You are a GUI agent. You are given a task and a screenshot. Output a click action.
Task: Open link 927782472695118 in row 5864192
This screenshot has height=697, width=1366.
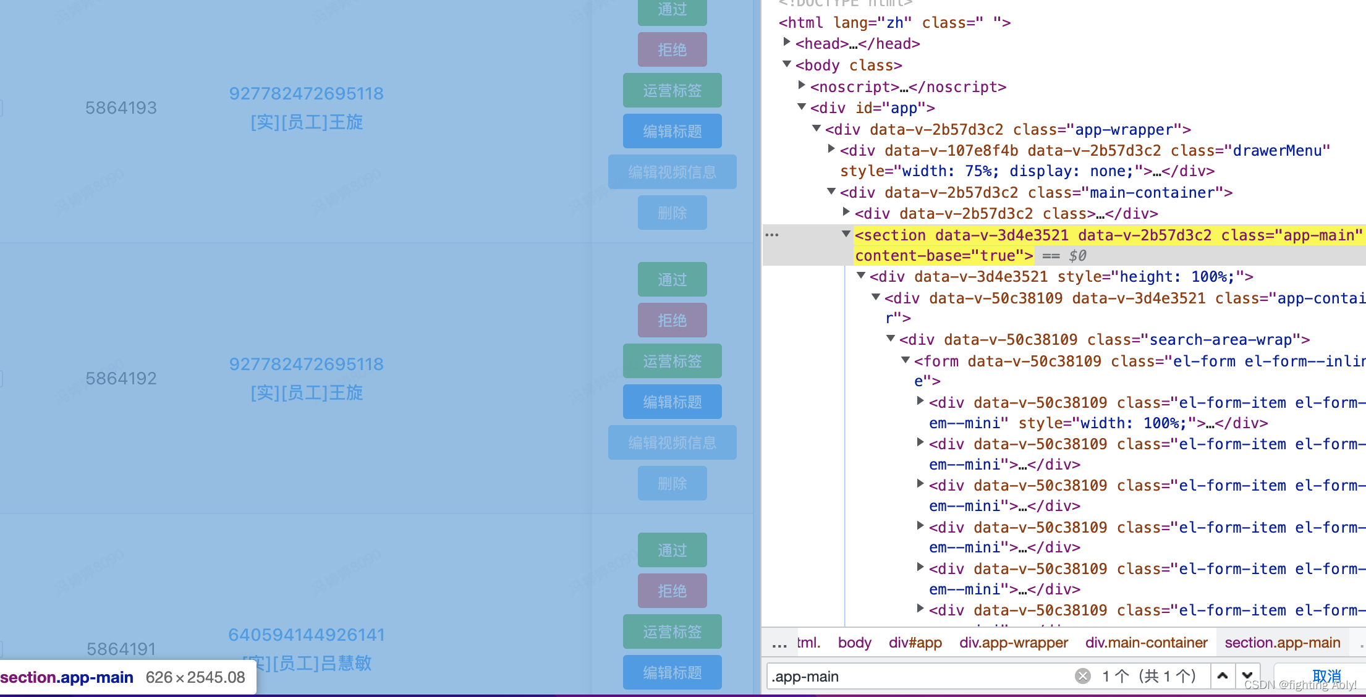click(307, 364)
